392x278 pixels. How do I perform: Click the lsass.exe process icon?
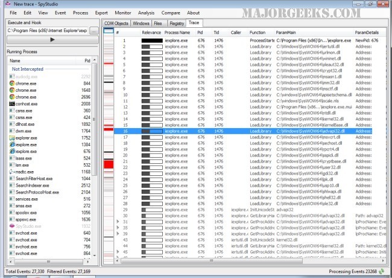click(12, 158)
